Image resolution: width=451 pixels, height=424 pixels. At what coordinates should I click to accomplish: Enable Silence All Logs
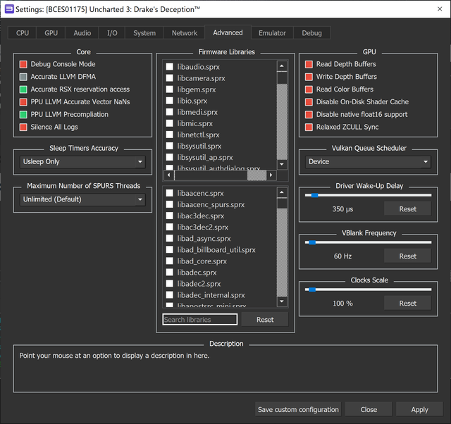click(23, 127)
